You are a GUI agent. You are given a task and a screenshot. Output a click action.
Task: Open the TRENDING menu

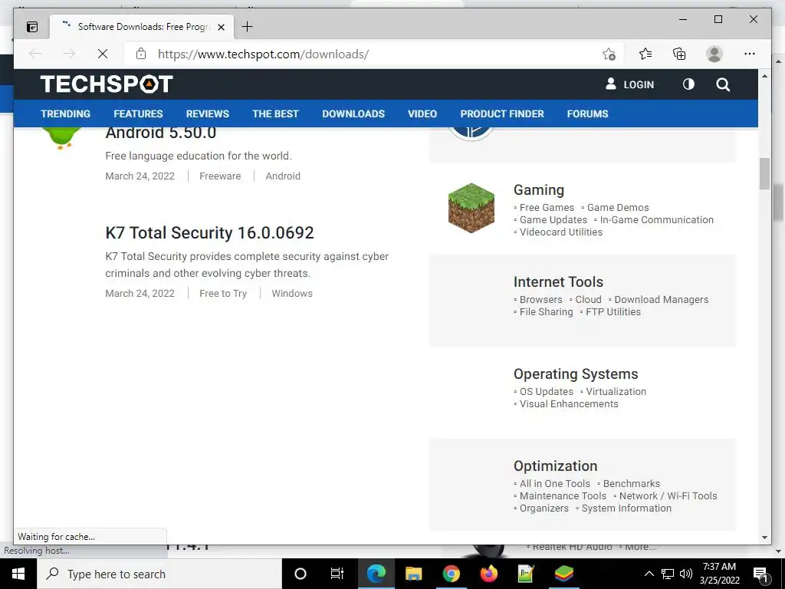[x=66, y=114]
